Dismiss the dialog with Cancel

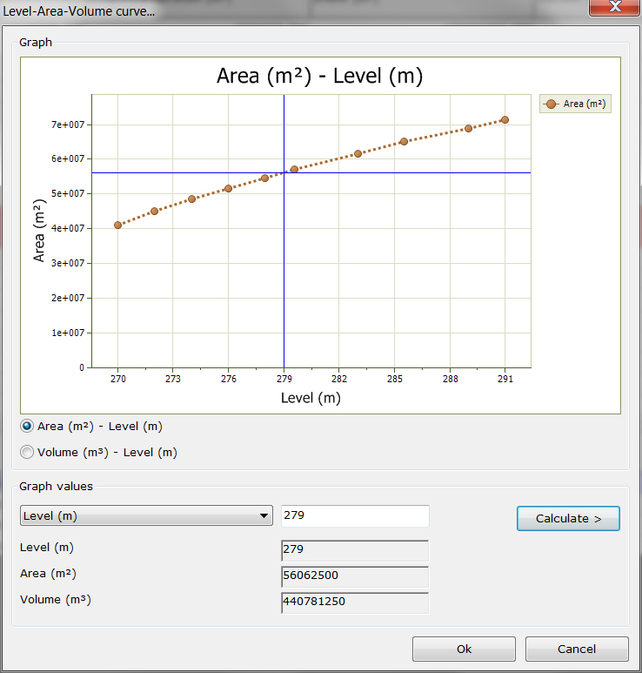pos(577,649)
